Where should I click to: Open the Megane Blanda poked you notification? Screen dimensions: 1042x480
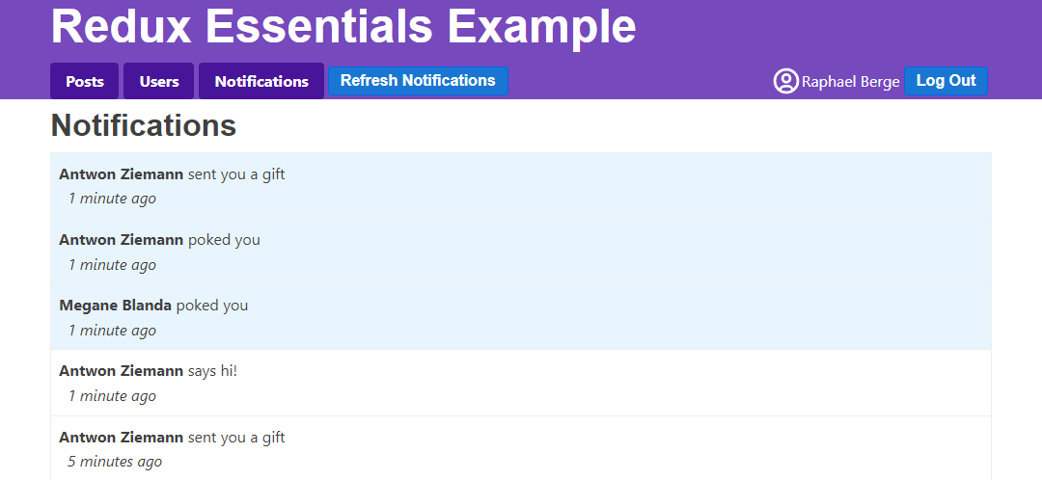pyautogui.click(x=521, y=317)
